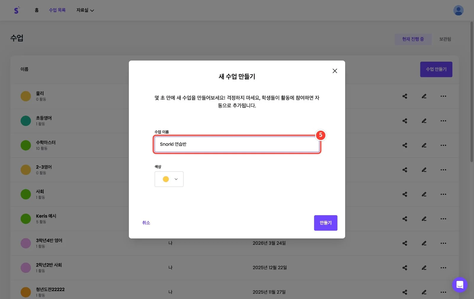Open the 수학마스터 class row
The image size is (474, 299).
point(234,145)
